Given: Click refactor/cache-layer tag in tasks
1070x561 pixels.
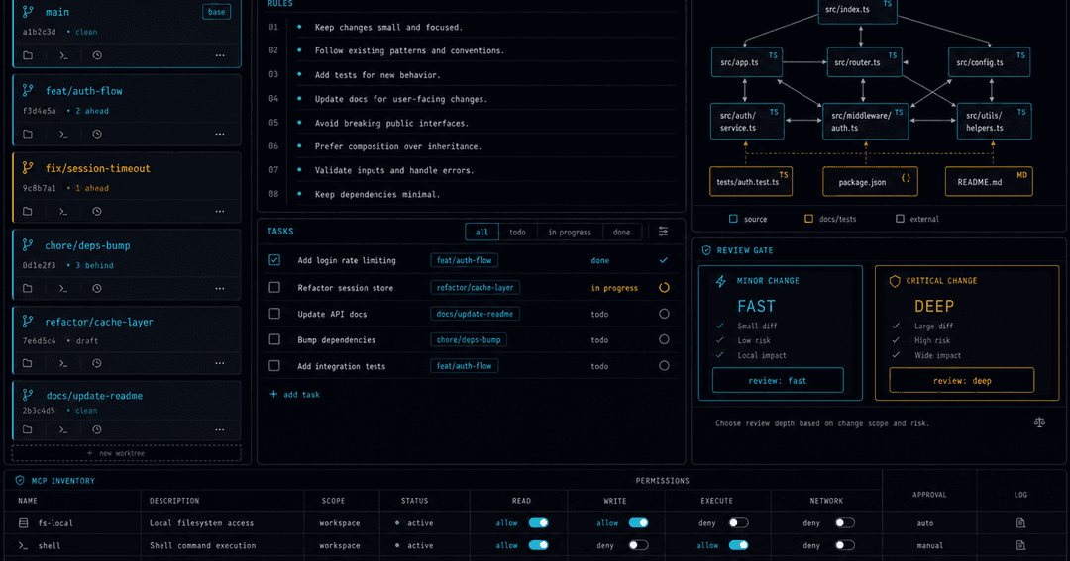Looking at the screenshot, I should [475, 288].
